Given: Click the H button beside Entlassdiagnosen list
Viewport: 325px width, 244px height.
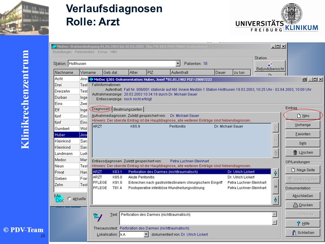Looking at the screenshot, I should click(x=276, y=186).
